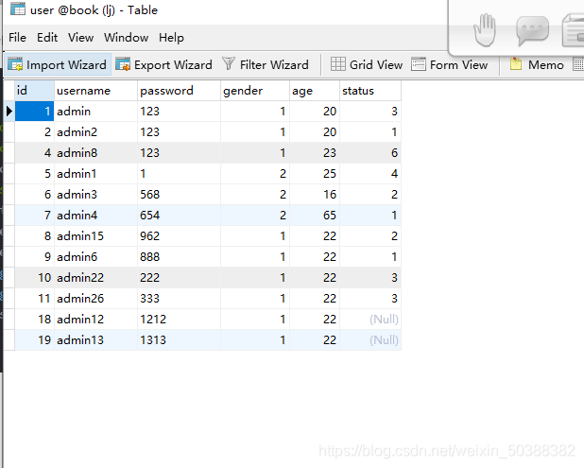Select the (Null) status of admin13
This screenshot has height=468, width=584.
point(370,339)
